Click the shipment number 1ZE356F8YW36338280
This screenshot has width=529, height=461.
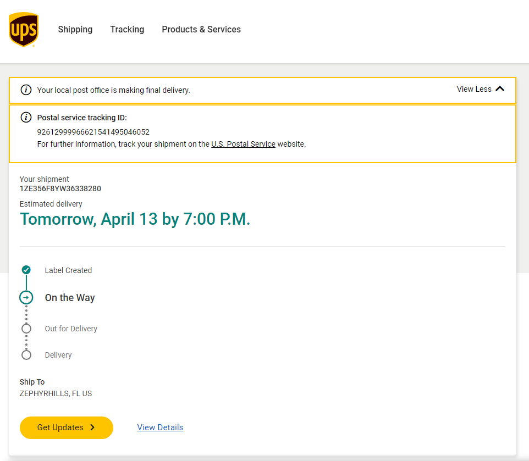pyautogui.click(x=60, y=189)
